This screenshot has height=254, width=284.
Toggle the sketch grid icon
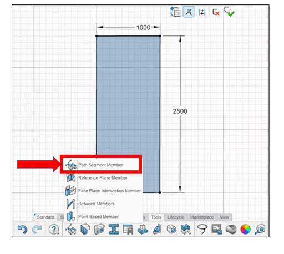(175, 12)
